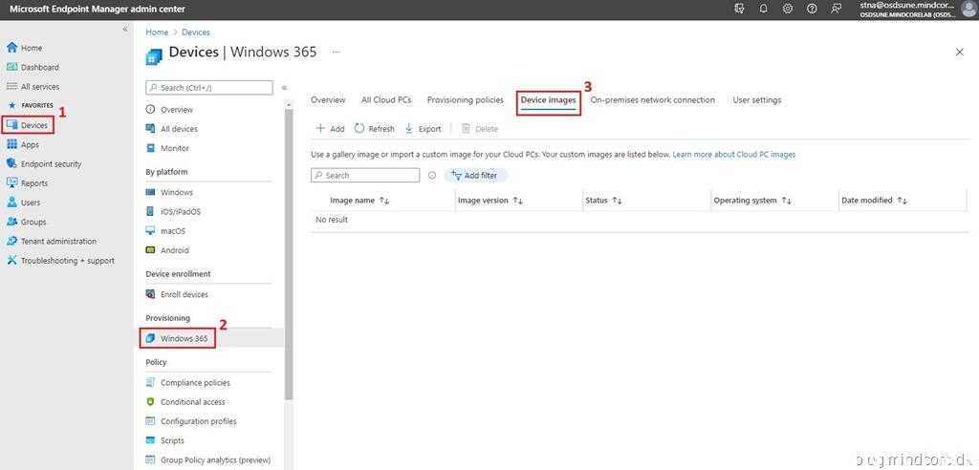Screen dimensions: 979x470
Task: Sort by Date modified column arrows
Action: coord(902,201)
